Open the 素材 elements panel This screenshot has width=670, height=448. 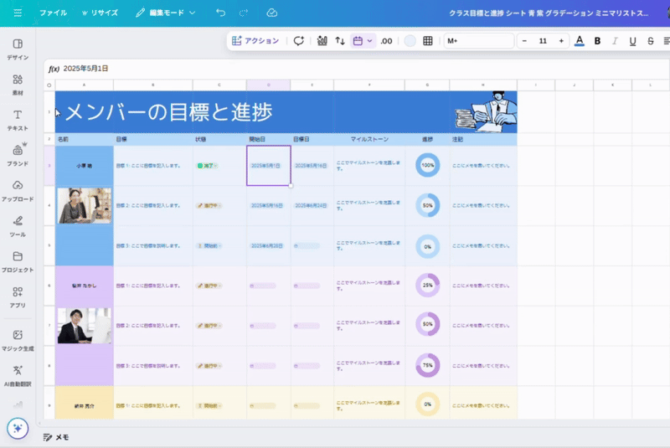point(18,84)
